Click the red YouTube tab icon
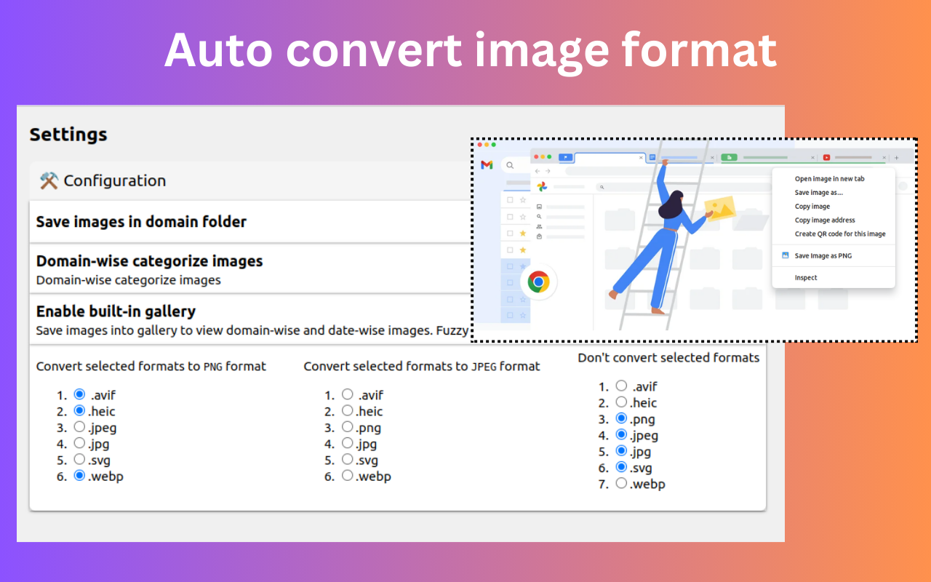Image resolution: width=931 pixels, height=582 pixels. point(826,157)
